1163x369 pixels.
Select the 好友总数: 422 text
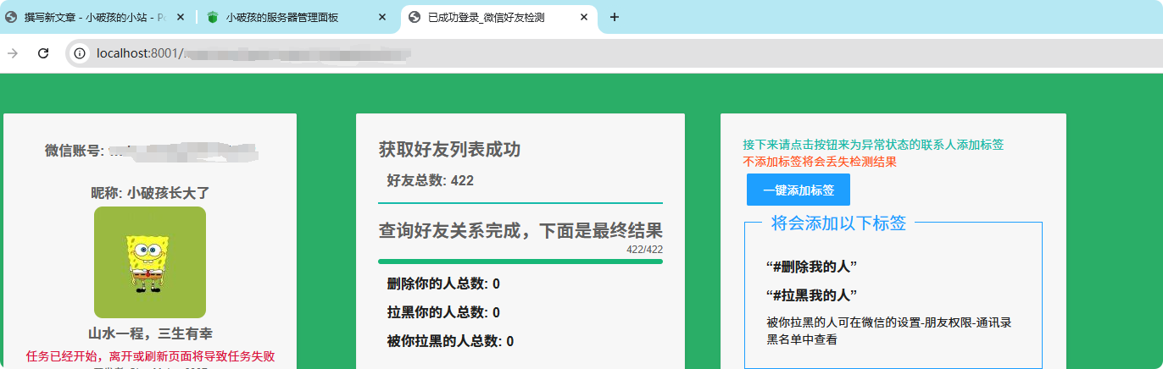431,180
